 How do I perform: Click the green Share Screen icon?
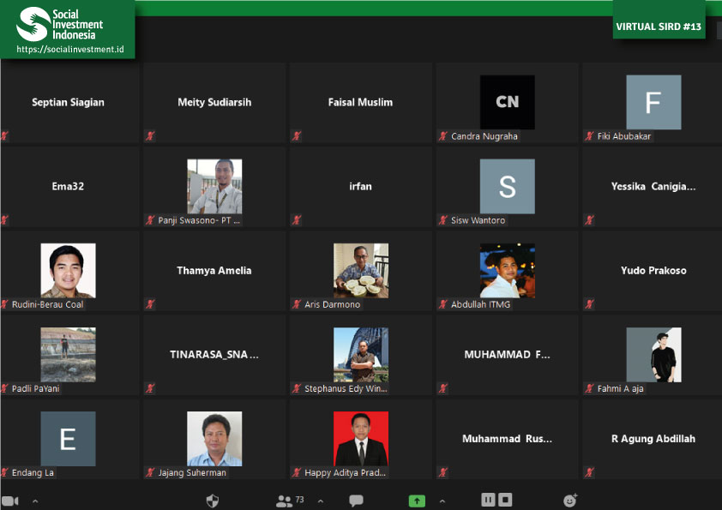(x=417, y=501)
